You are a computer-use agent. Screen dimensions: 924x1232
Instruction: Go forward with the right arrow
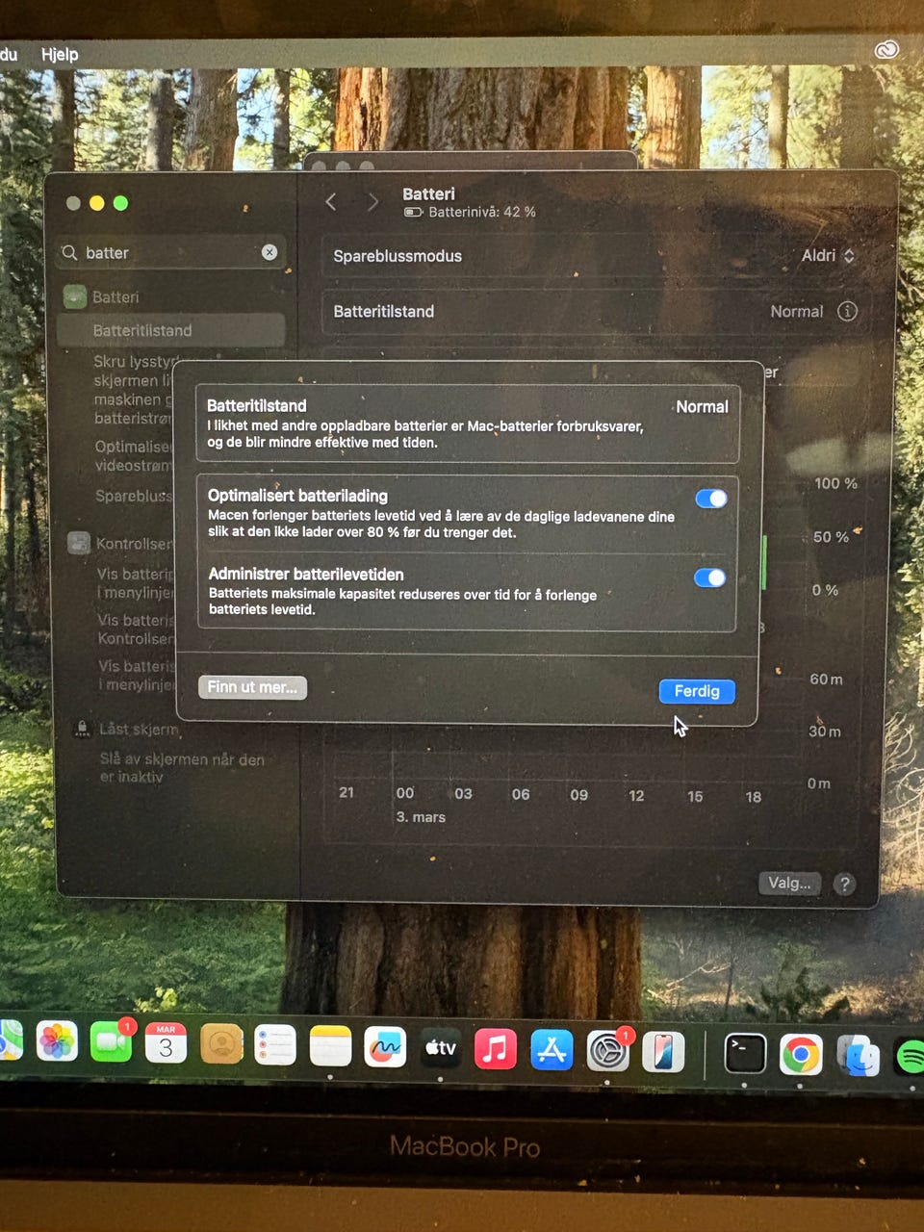[372, 202]
